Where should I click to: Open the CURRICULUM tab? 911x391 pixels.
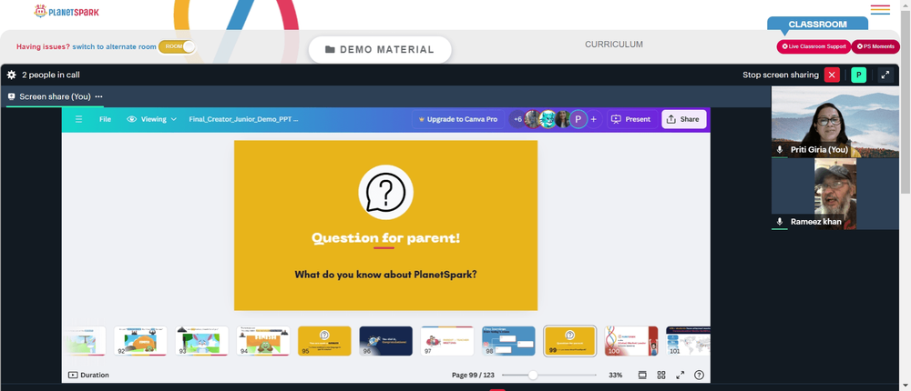click(613, 44)
